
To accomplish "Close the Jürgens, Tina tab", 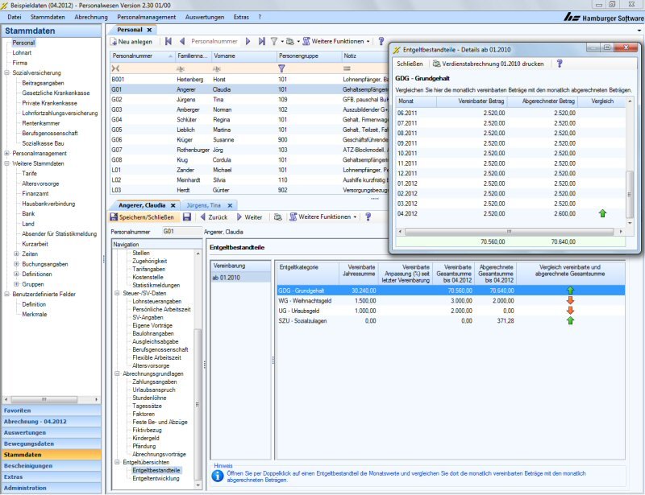I will pyautogui.click(x=230, y=205).
